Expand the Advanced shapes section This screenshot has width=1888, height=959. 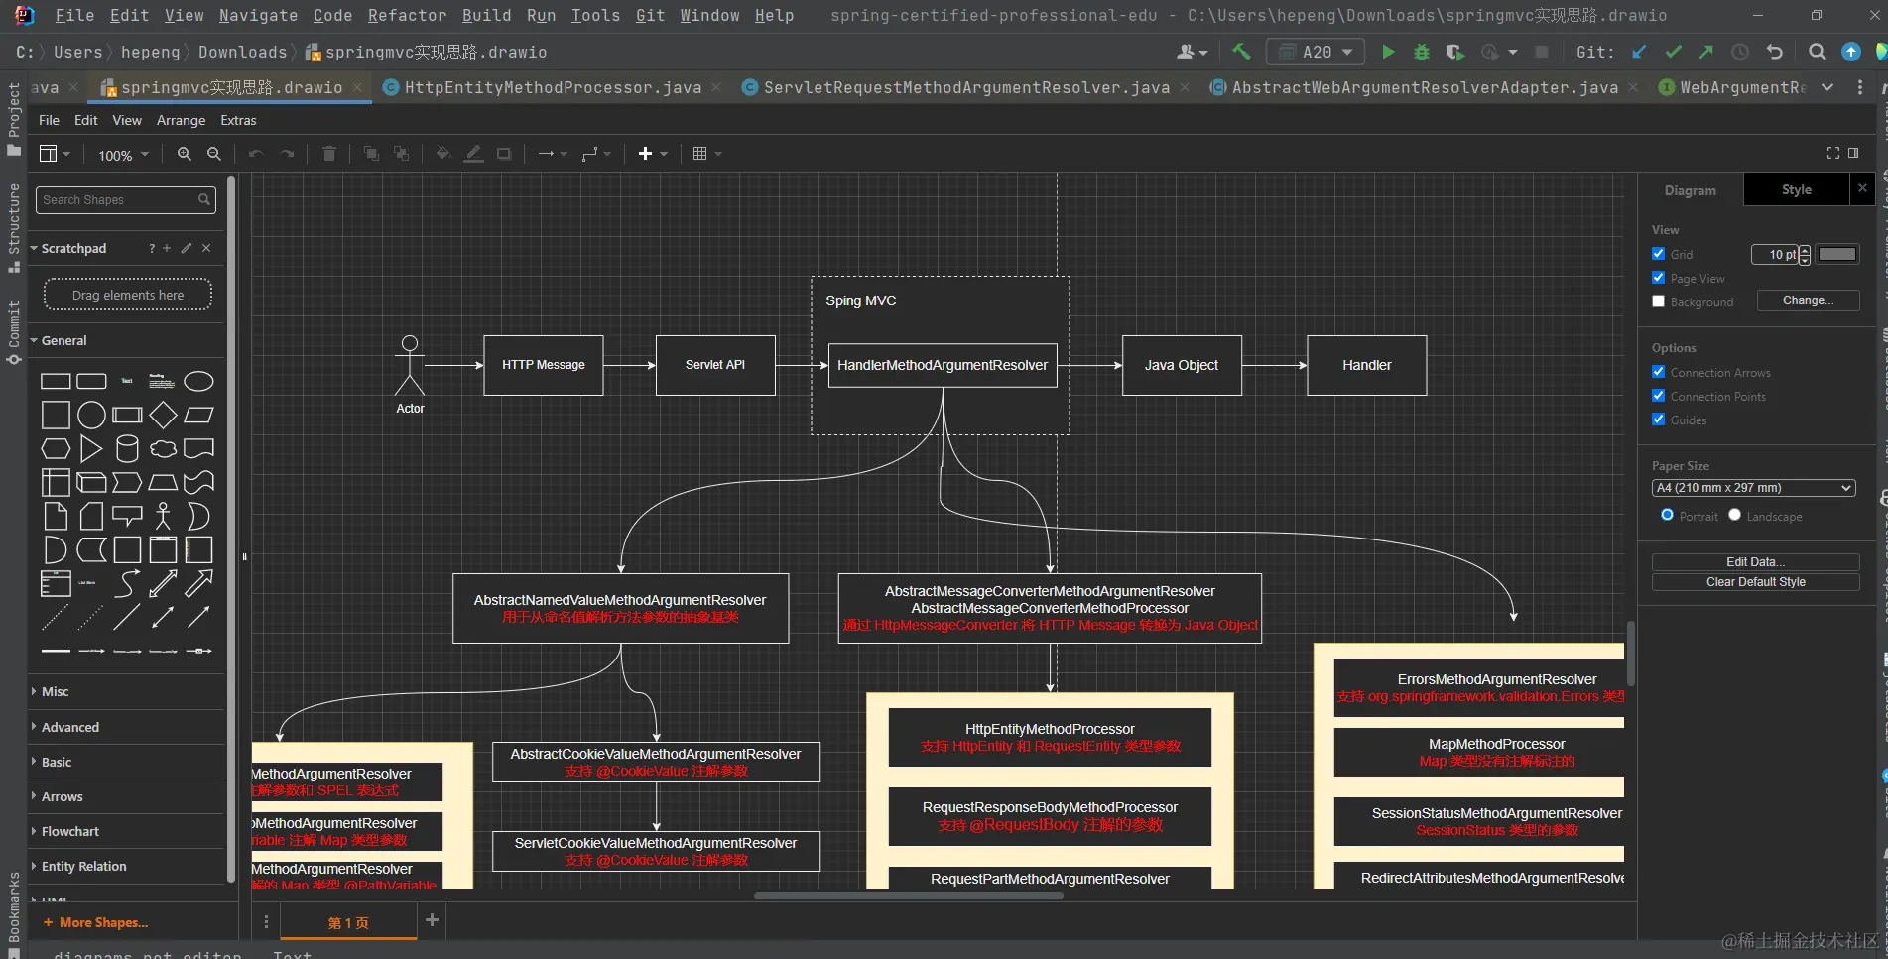[69, 727]
